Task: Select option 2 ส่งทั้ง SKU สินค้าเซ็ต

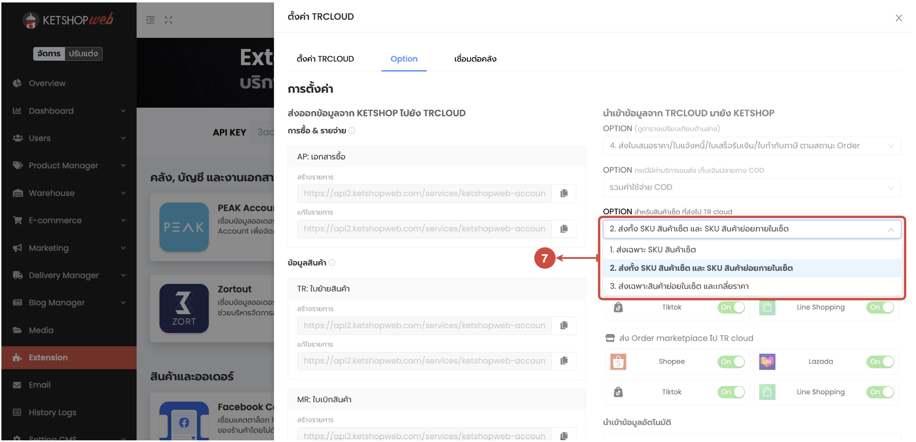Action: point(751,268)
